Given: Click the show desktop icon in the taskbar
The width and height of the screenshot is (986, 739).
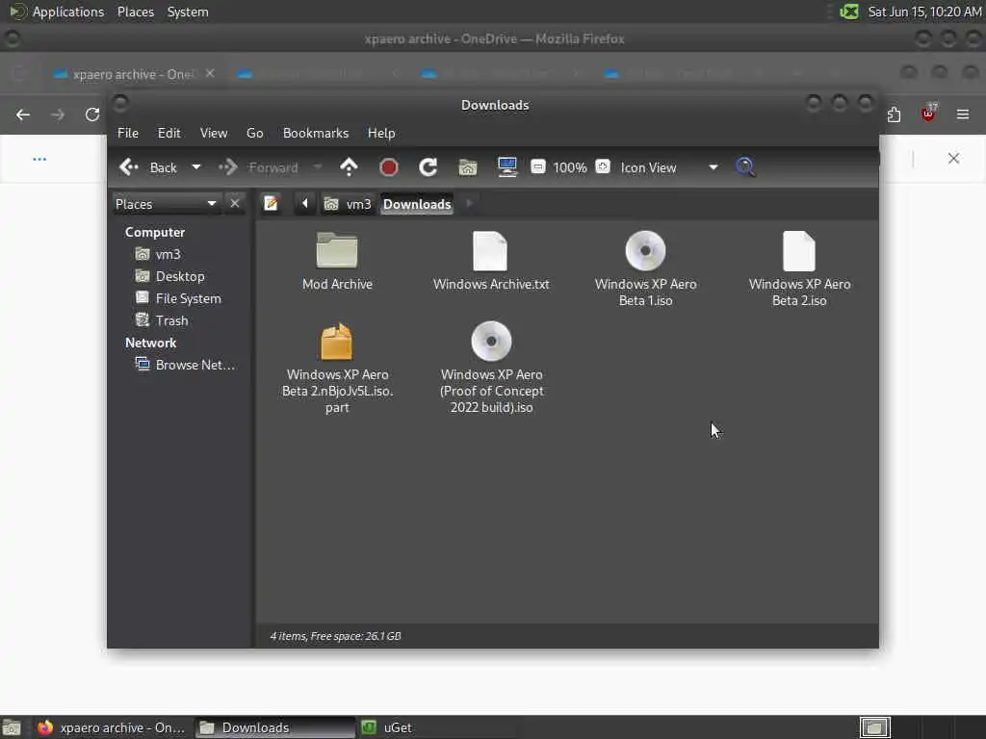Looking at the screenshot, I should coord(12,727).
